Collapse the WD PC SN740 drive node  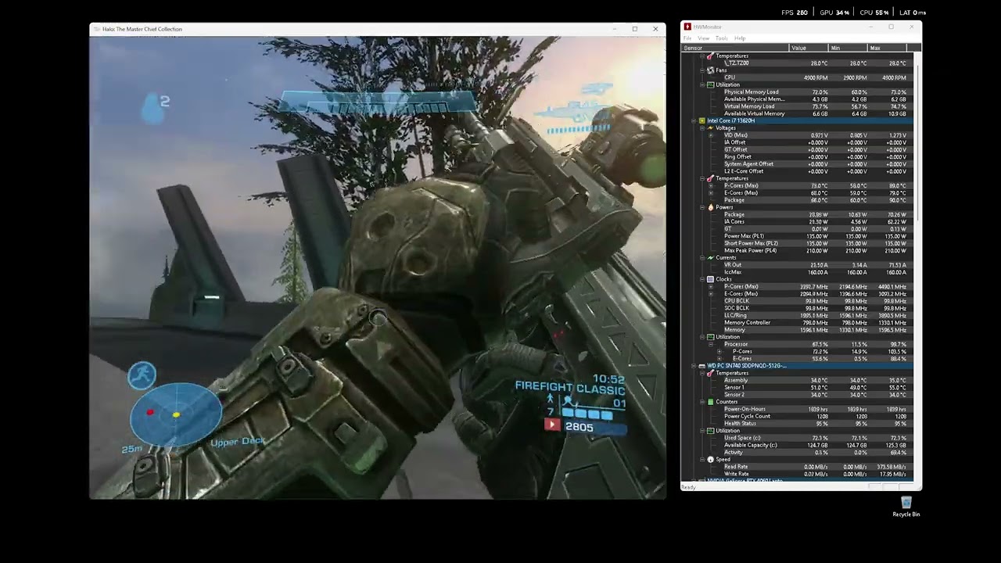tap(693, 365)
